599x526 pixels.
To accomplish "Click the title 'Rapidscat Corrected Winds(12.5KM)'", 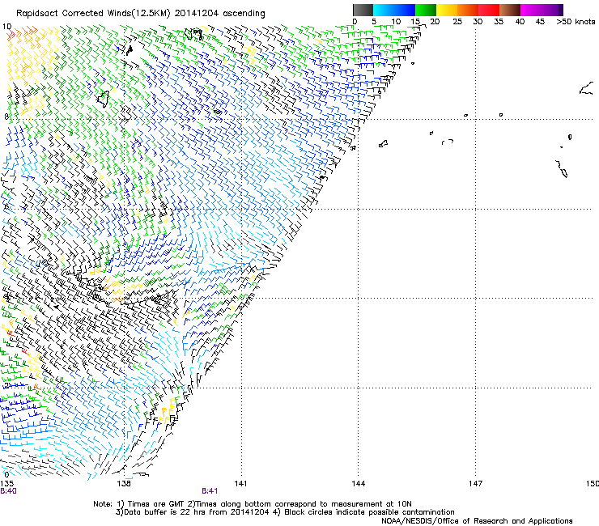I will point(93,14).
